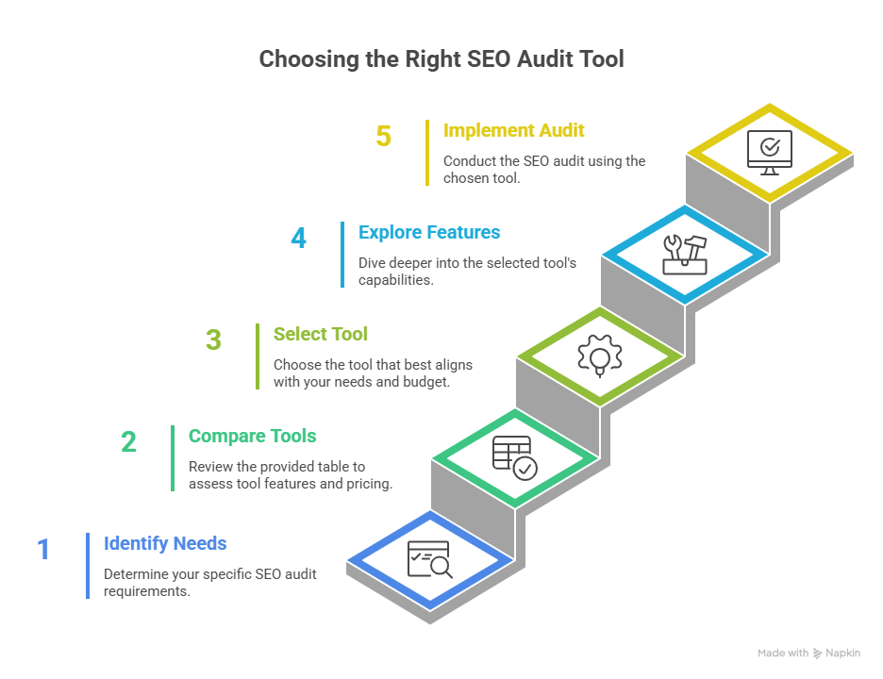
Task: Click the blue vertical bar beside Identify Needs
Action: (86, 566)
